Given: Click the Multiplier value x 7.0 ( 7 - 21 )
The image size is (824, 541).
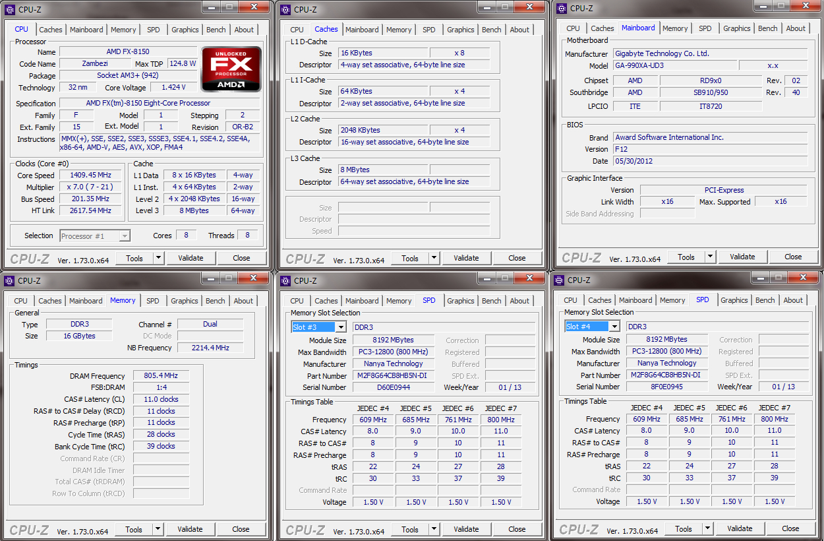Looking at the screenshot, I should [x=90, y=187].
